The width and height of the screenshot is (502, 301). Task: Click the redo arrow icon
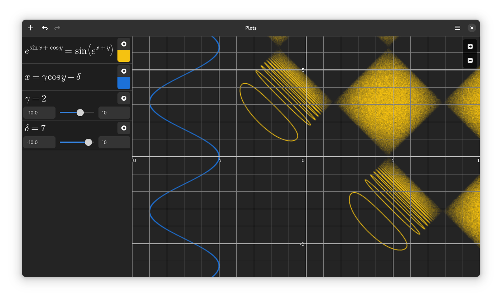coord(57,28)
